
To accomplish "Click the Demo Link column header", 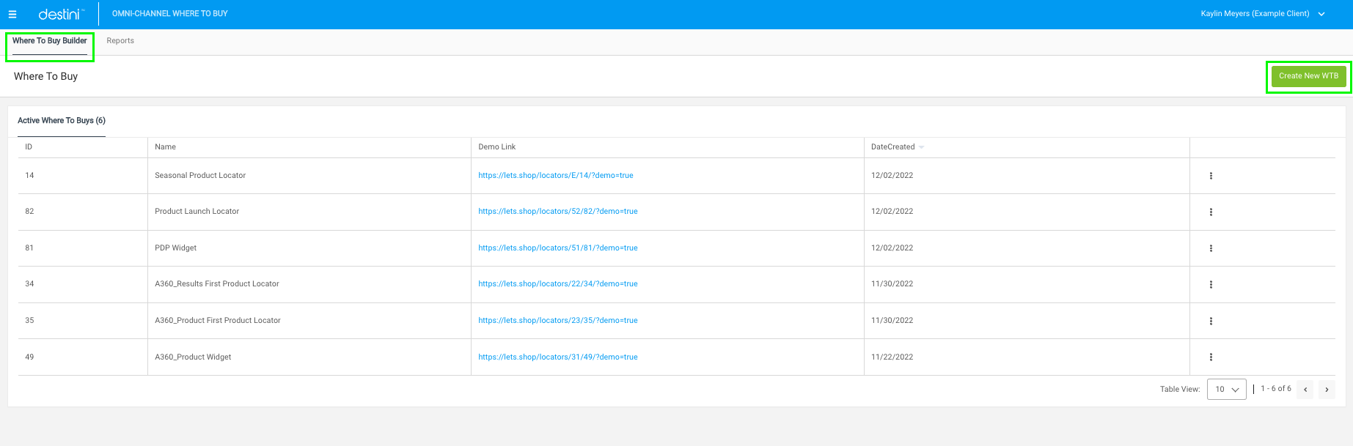I will coord(497,147).
